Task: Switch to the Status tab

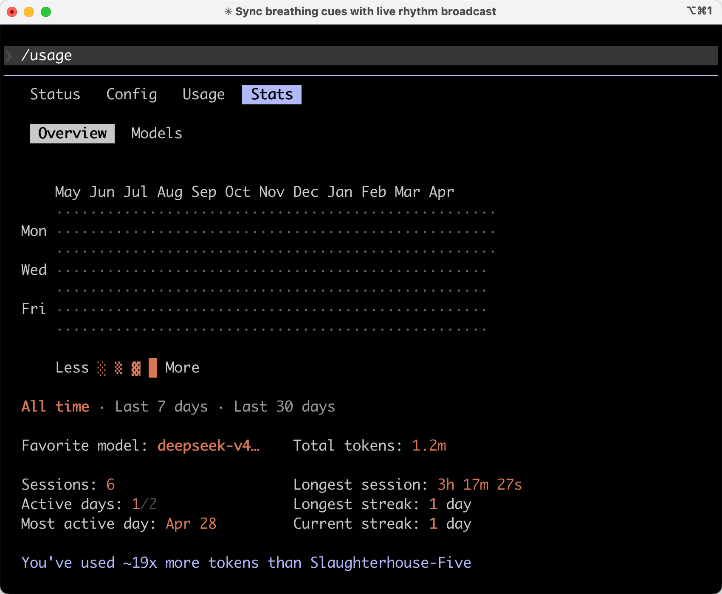Action: point(55,94)
